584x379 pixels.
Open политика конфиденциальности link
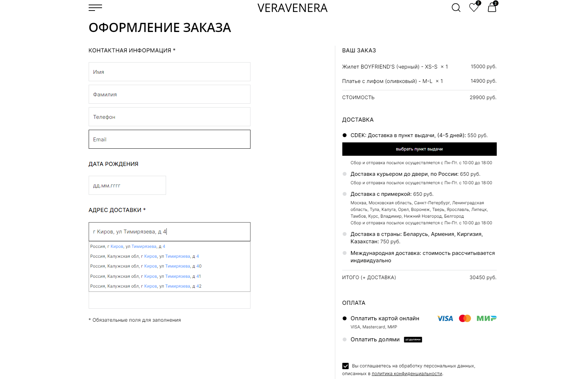pos(407,374)
